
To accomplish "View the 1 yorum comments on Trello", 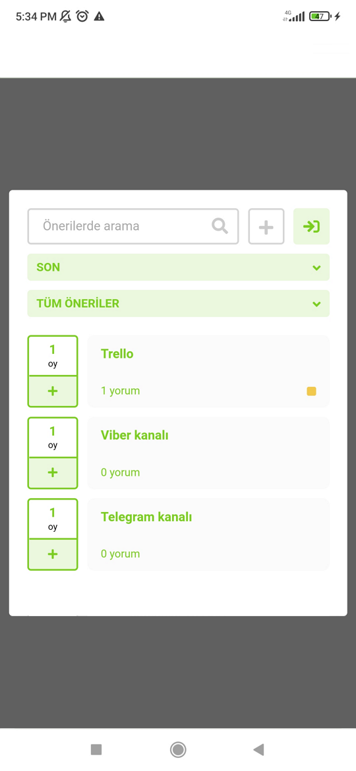I will tap(121, 391).
